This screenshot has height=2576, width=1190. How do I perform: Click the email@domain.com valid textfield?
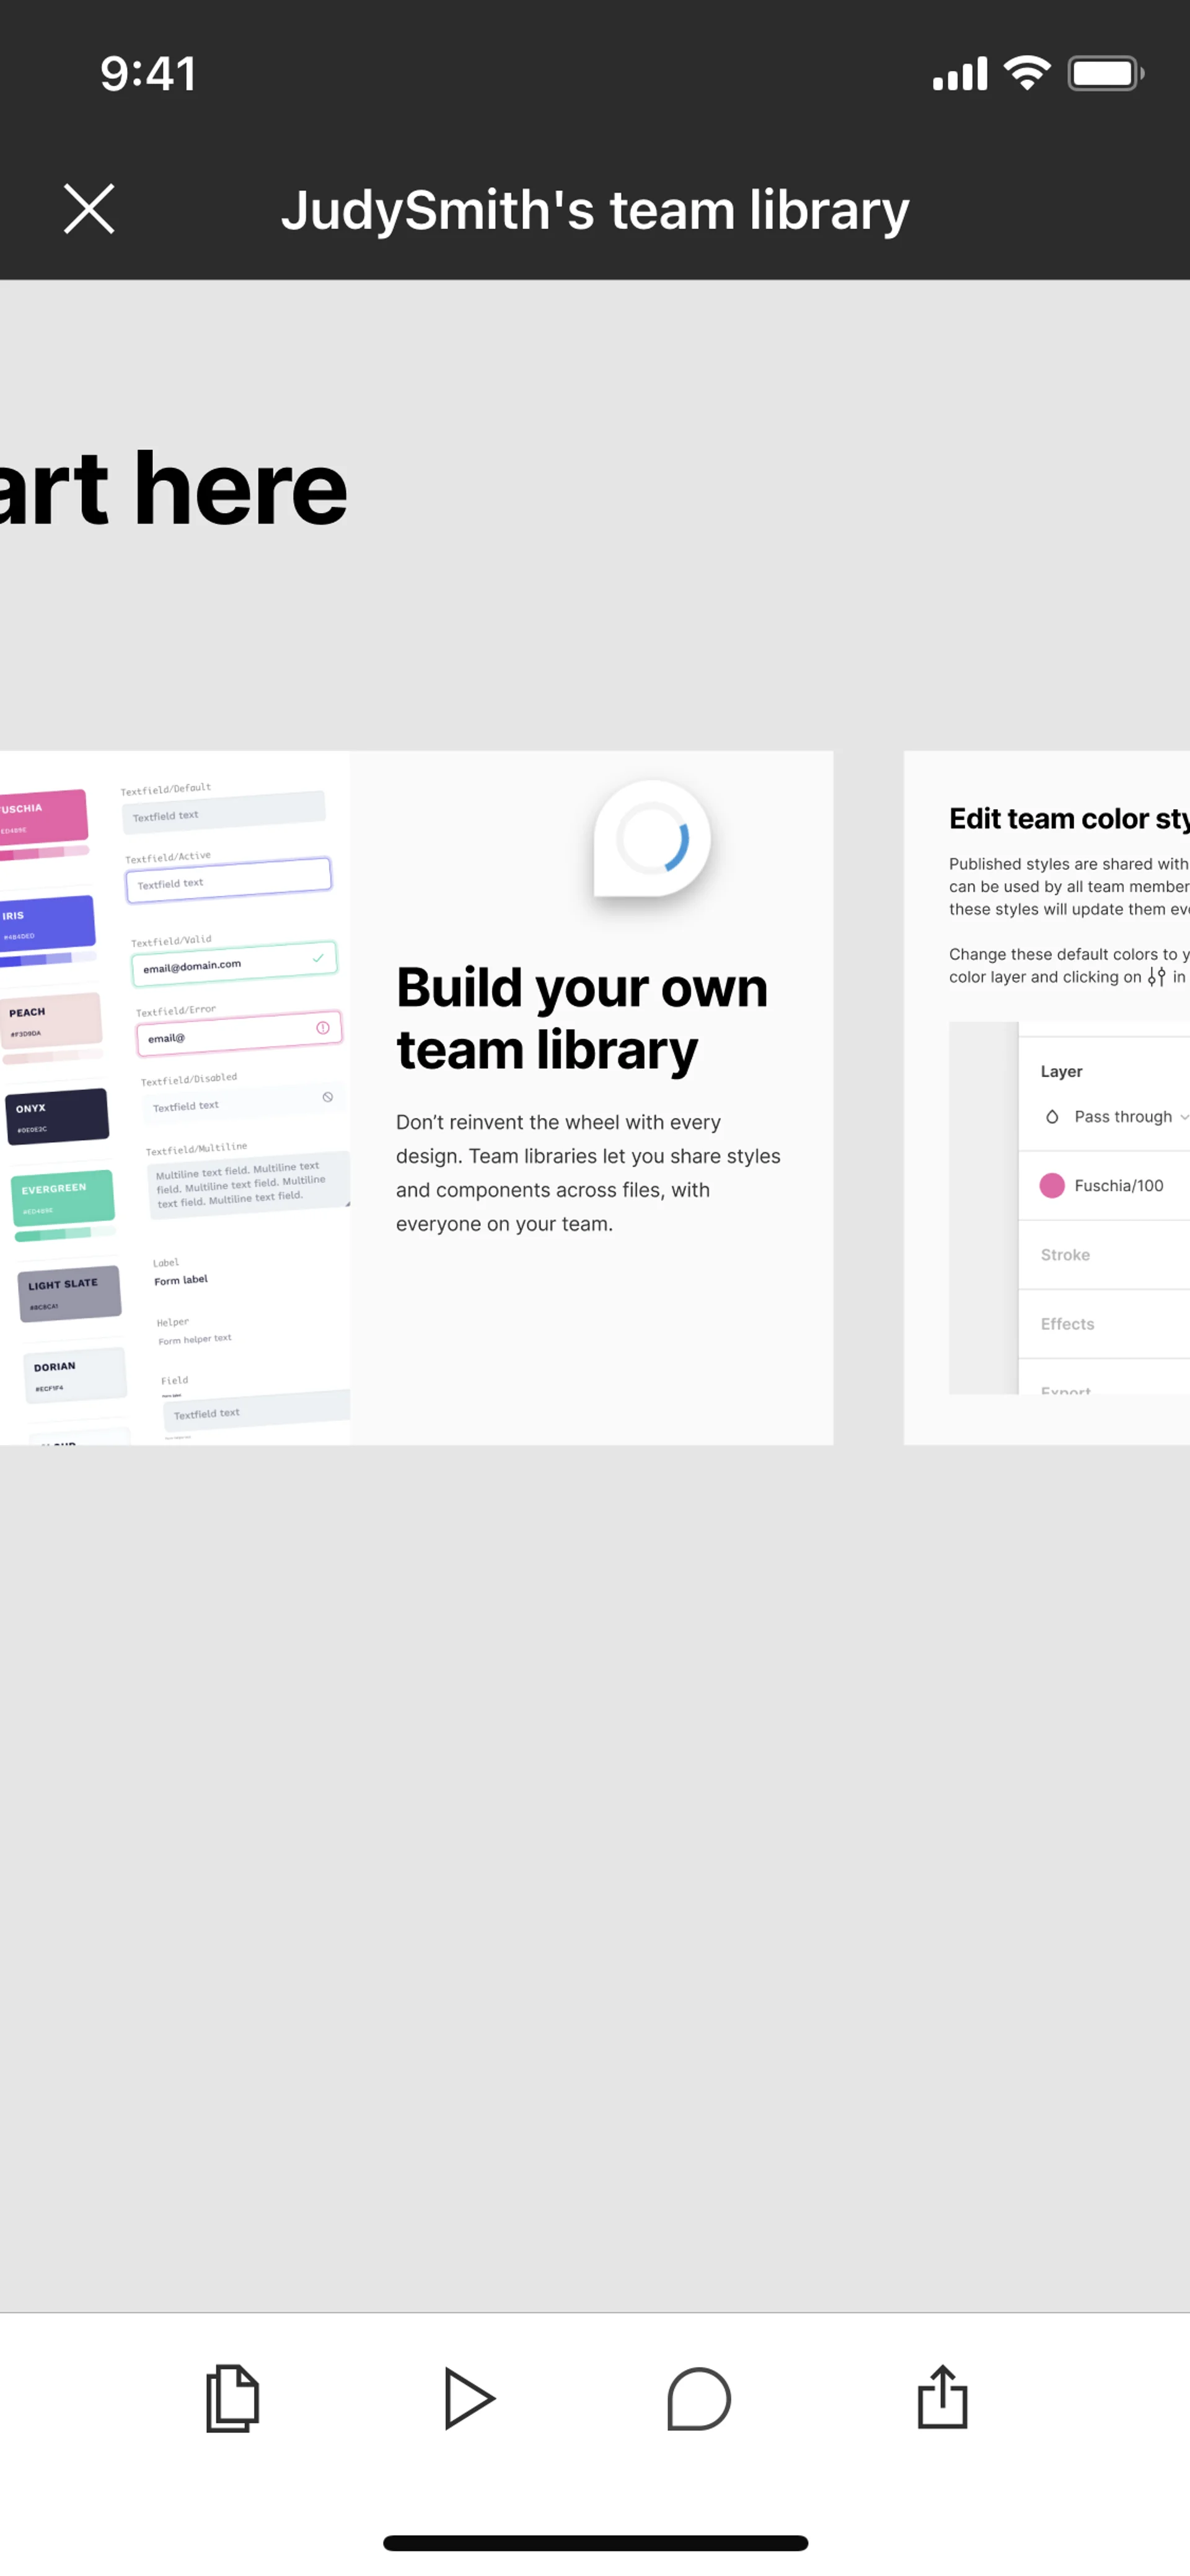(x=233, y=964)
